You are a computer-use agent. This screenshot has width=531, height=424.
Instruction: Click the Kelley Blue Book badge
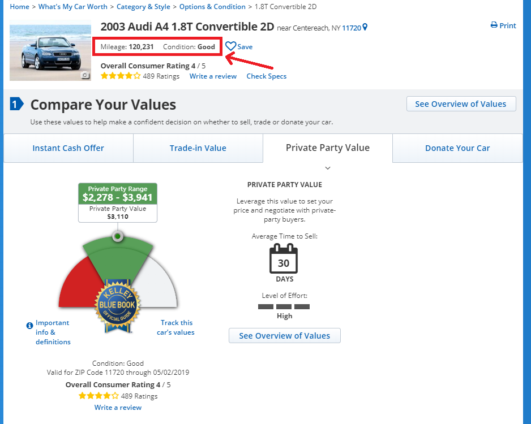115,305
